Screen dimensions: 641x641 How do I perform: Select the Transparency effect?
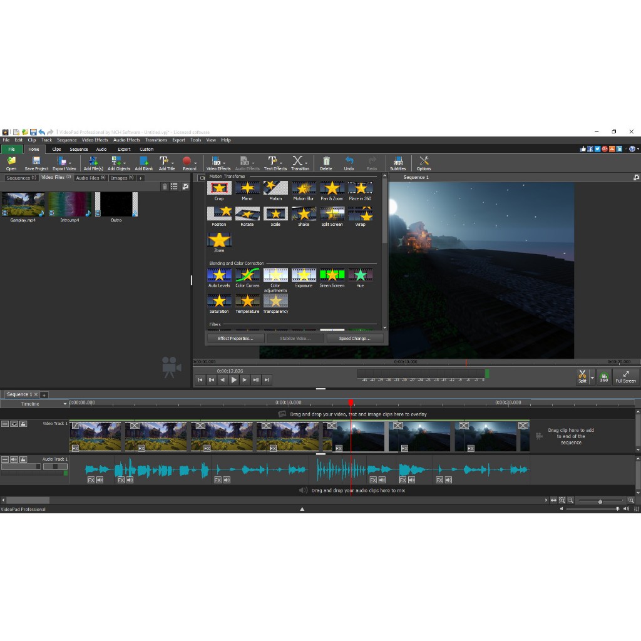[275, 304]
